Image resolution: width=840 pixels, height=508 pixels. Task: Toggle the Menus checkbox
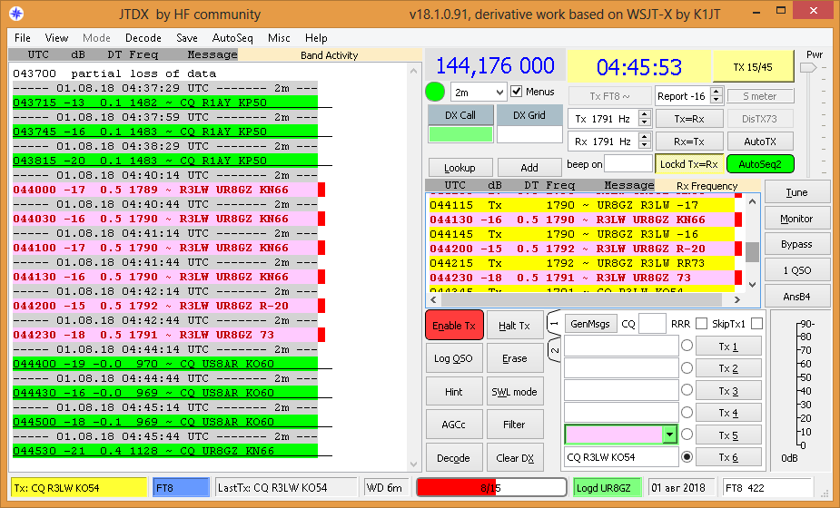(517, 92)
